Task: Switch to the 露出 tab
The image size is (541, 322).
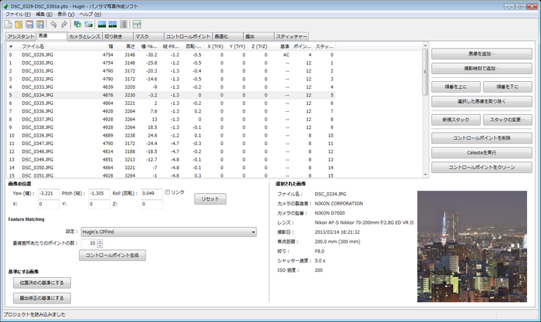Action: click(x=258, y=36)
